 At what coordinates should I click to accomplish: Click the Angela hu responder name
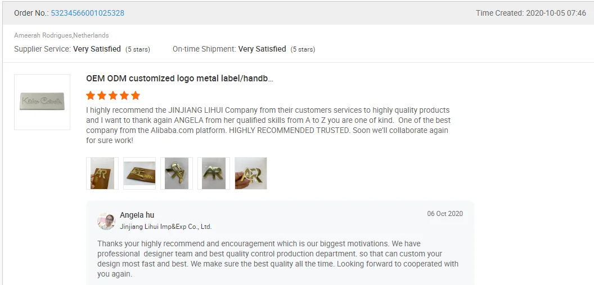pyautogui.click(x=137, y=215)
